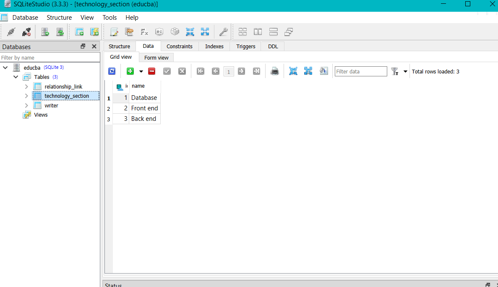
Task: Open the Tools menu
Action: (110, 18)
